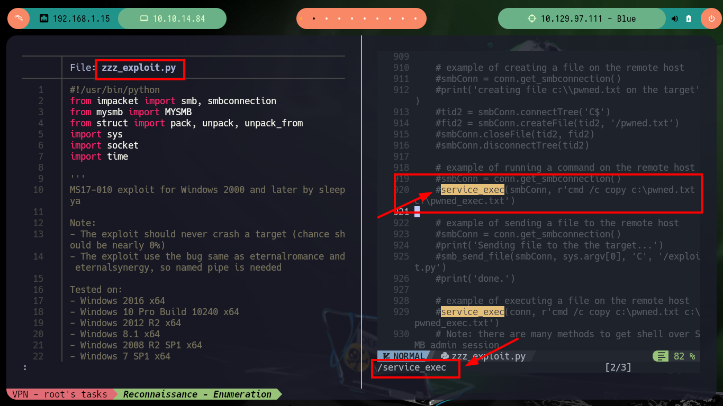This screenshot has height=406, width=723.
Task: Select the "Reconnaissance - Enumeration" window tab
Action: pyautogui.click(x=197, y=394)
